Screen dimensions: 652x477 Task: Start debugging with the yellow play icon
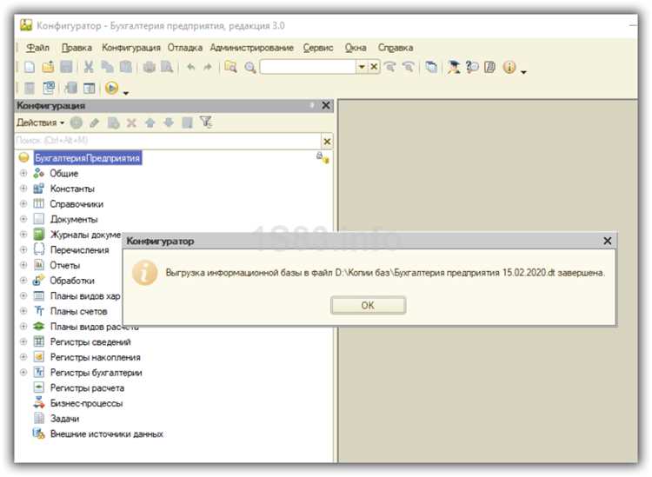tap(111, 88)
